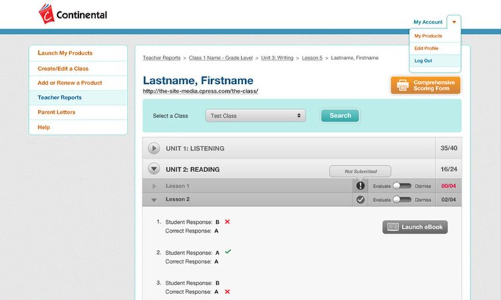501x300 pixels.
Task: Click printer icon on Scoring Form button
Action: [x=403, y=85]
